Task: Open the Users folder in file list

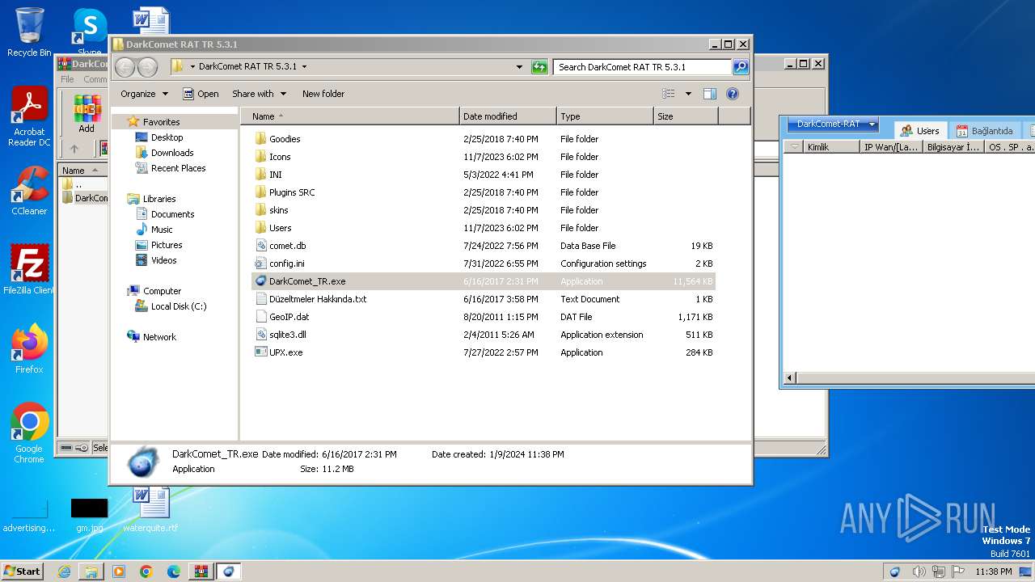Action: click(x=280, y=228)
